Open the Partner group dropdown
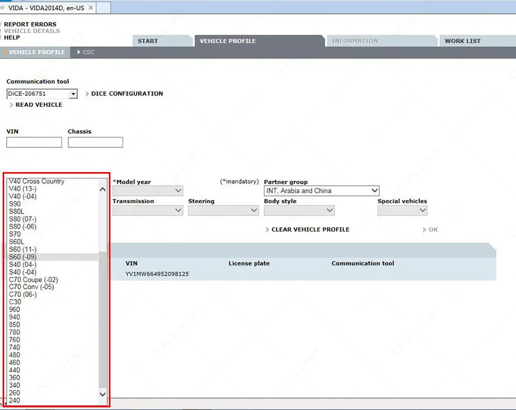The image size is (516, 410). (x=321, y=191)
